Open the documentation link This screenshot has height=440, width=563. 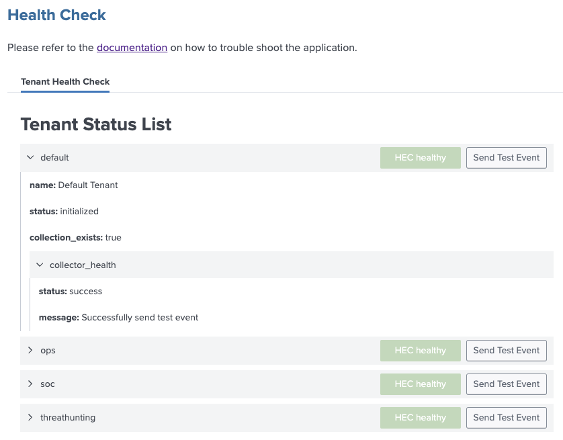(132, 48)
